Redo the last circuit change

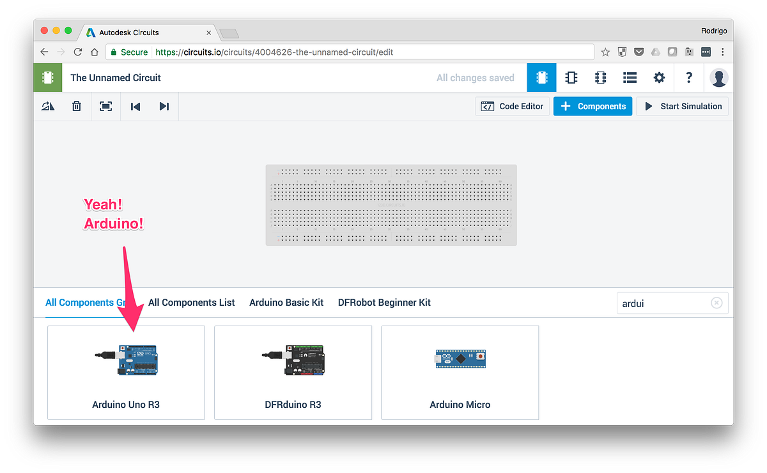tap(164, 106)
